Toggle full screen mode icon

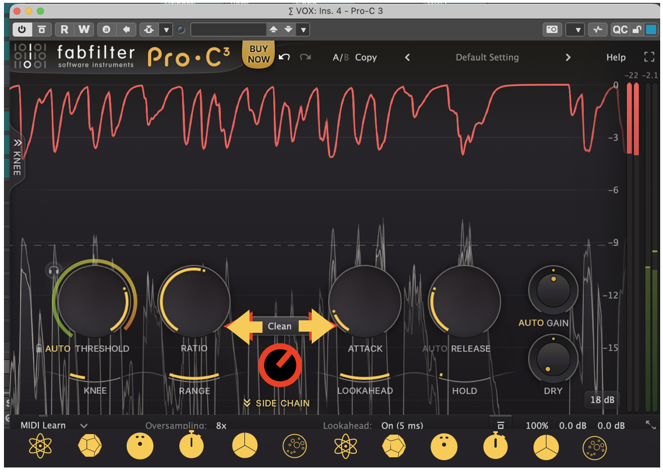click(x=649, y=57)
